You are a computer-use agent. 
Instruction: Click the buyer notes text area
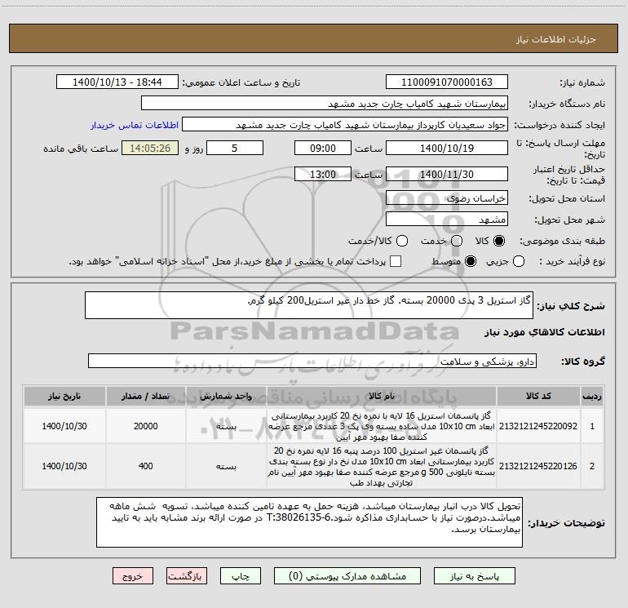coord(309,522)
